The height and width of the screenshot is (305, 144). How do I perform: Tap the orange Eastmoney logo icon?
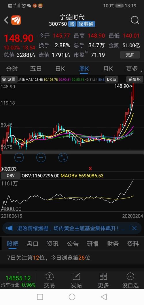16,20
